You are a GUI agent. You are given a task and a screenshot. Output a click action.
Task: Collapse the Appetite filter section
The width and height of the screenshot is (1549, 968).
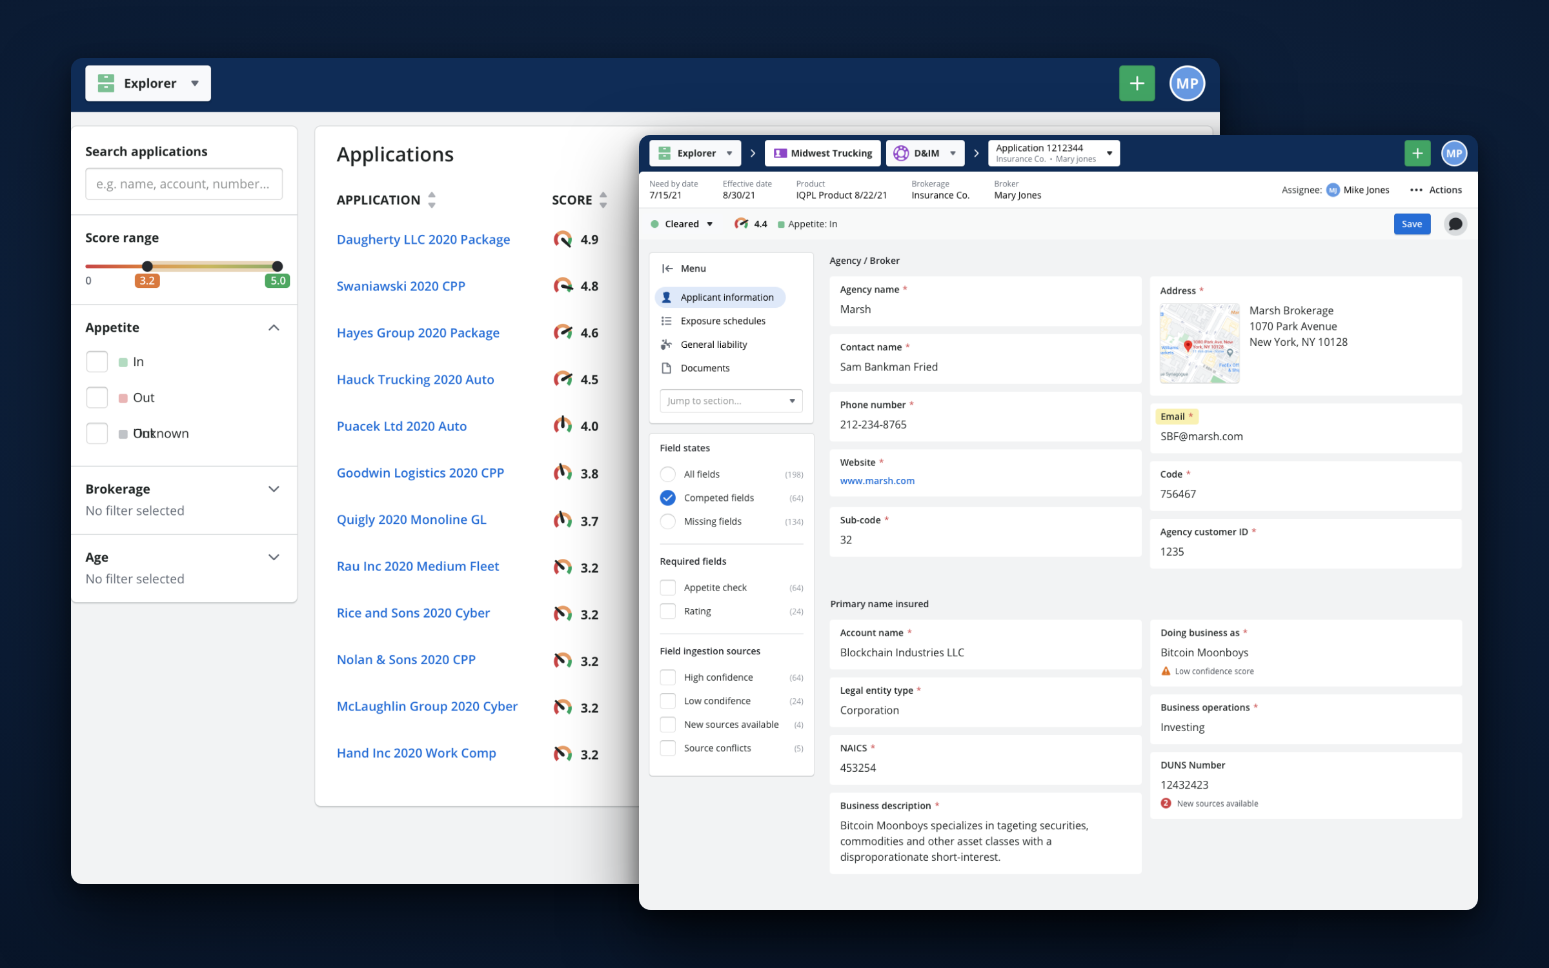coord(274,328)
